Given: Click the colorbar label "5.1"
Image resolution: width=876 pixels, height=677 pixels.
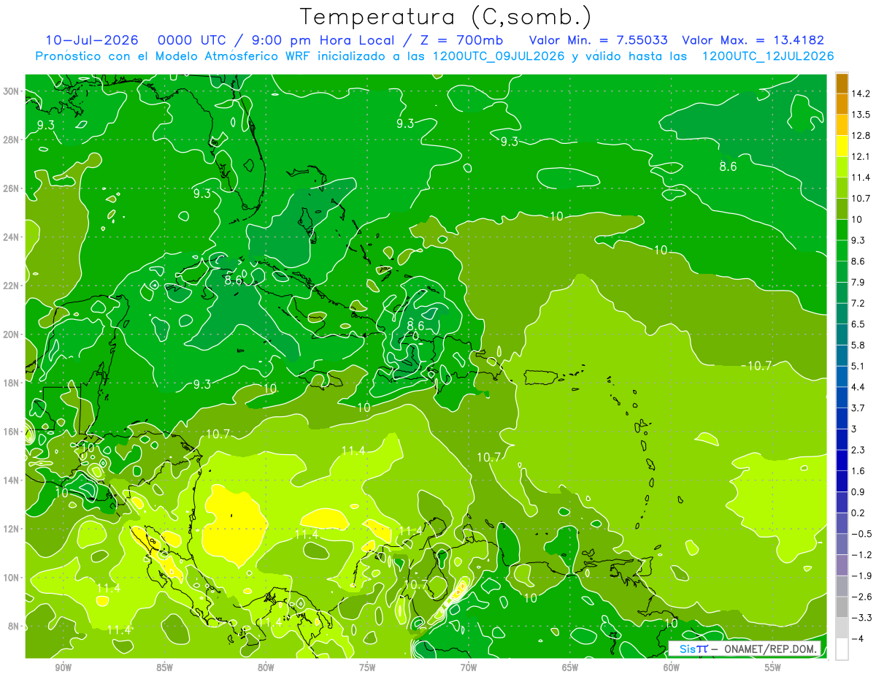Looking at the screenshot, I should pos(859,366).
